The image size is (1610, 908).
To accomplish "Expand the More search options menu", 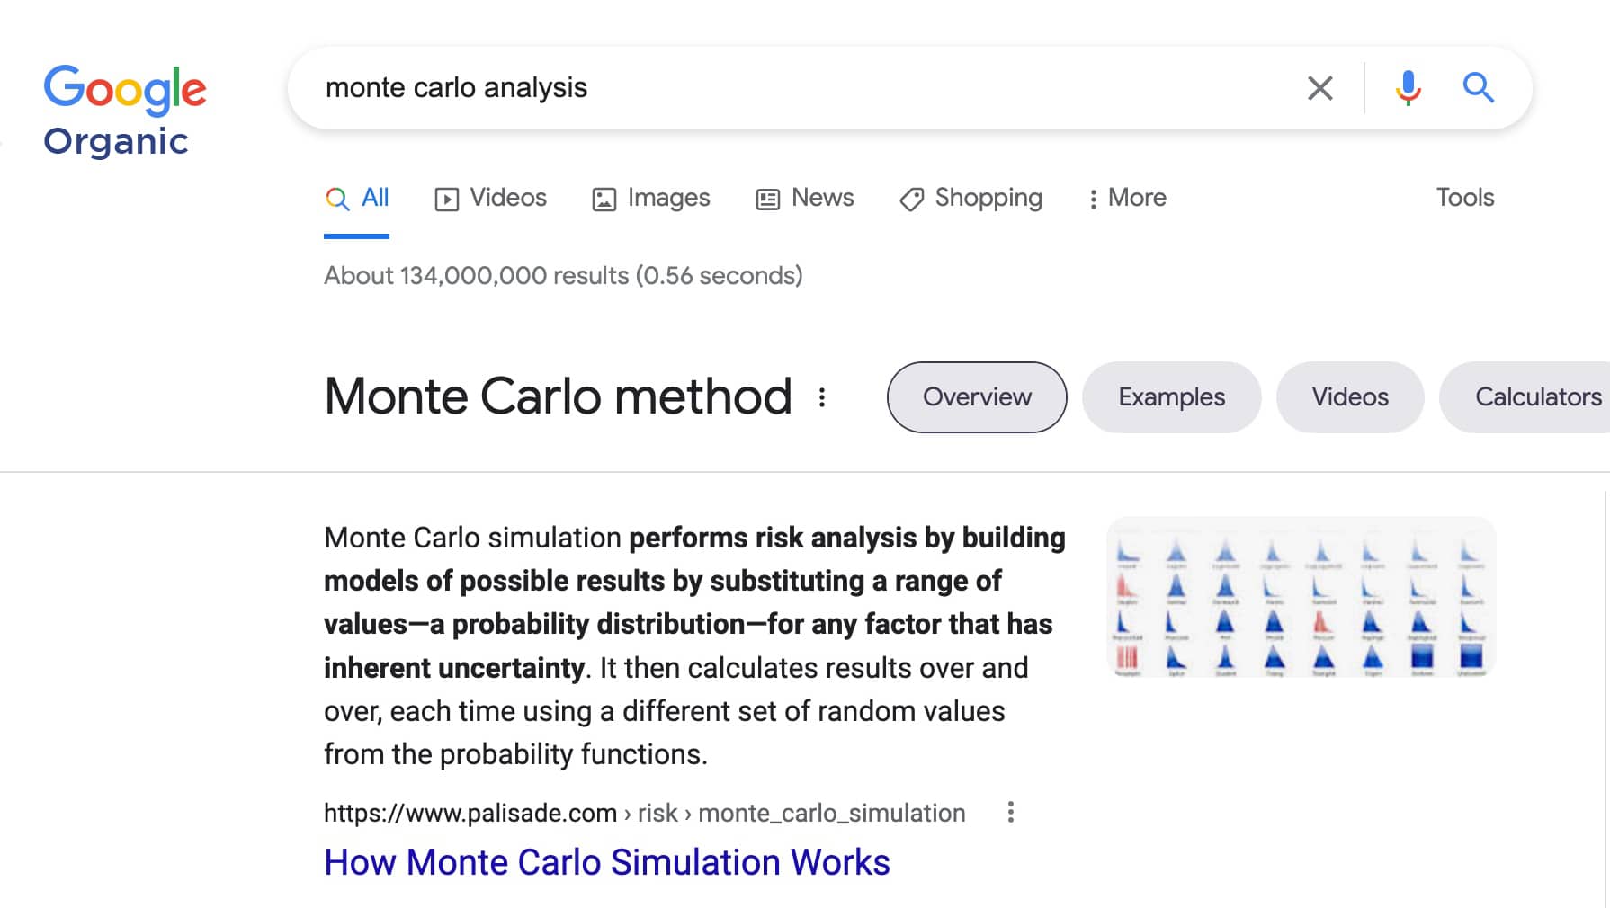I will pos(1127,198).
